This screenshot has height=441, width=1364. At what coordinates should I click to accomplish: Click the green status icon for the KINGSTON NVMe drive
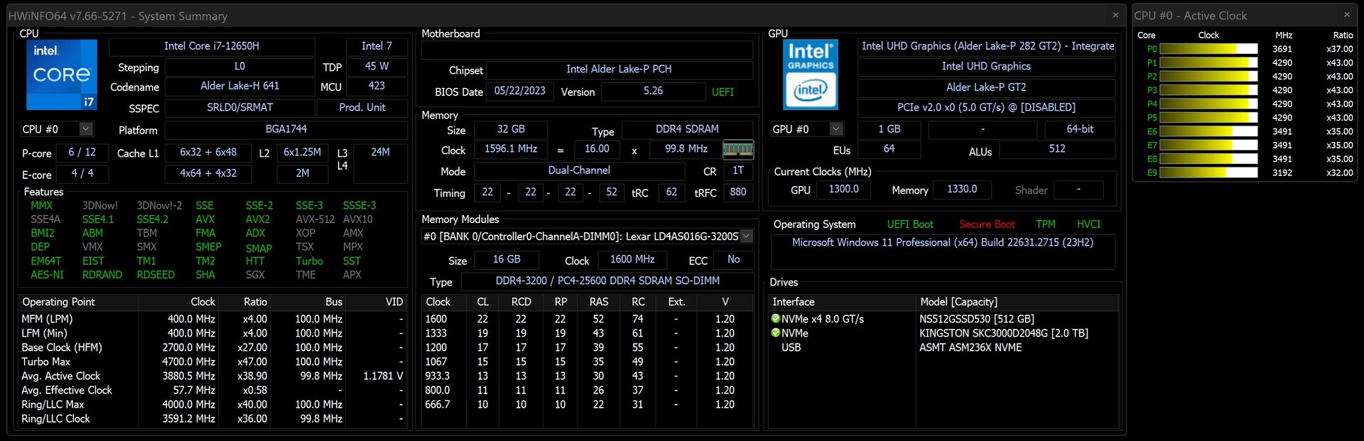click(x=776, y=333)
